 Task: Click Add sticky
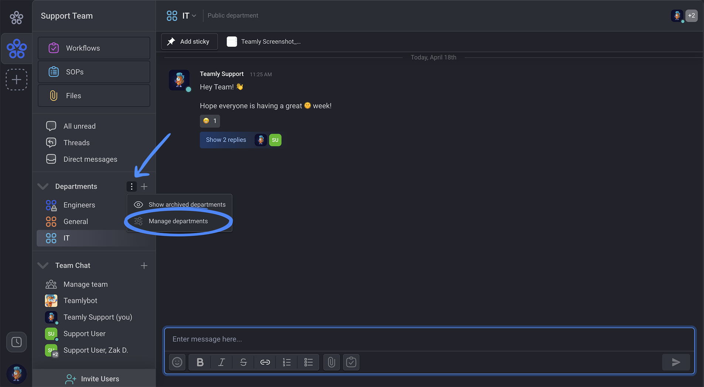[189, 41]
